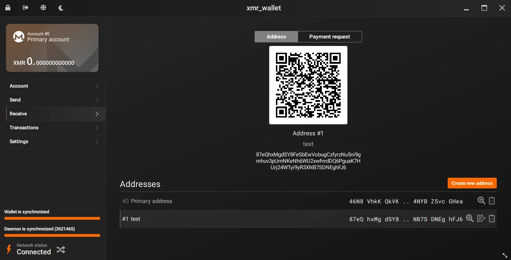Click the Connected network status text
Image resolution: width=511 pixels, height=260 pixels.
click(x=34, y=252)
